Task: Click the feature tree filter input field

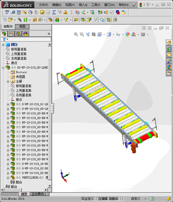Action: pyautogui.click(x=26, y=39)
